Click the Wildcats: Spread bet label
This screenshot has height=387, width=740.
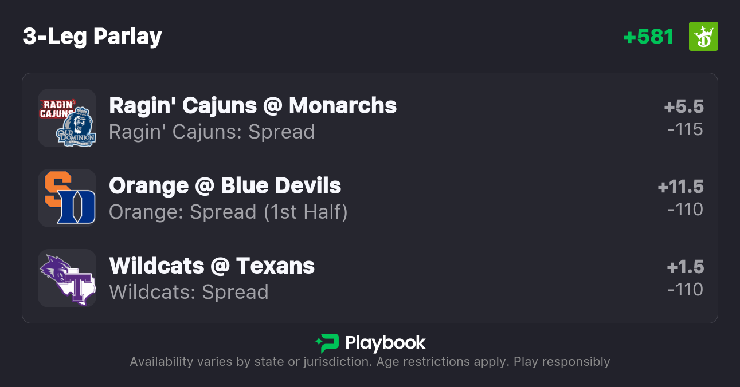coord(189,292)
